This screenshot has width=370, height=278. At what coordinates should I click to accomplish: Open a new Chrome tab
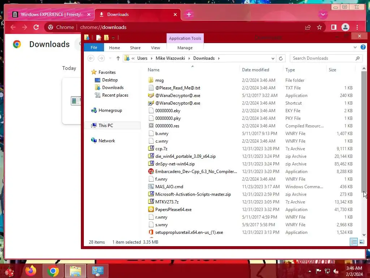(189, 14)
